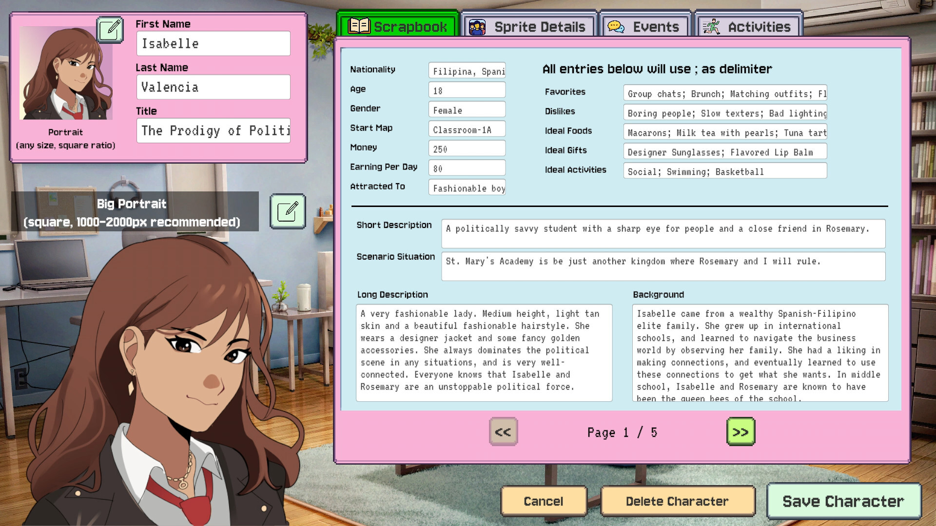Screen dimensions: 936x526
Task: Click the Events speech bubbles icon
Action: pyautogui.click(x=616, y=27)
